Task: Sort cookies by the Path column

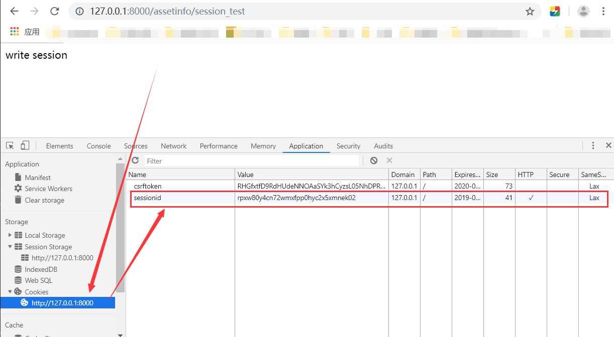Action: tap(436, 175)
